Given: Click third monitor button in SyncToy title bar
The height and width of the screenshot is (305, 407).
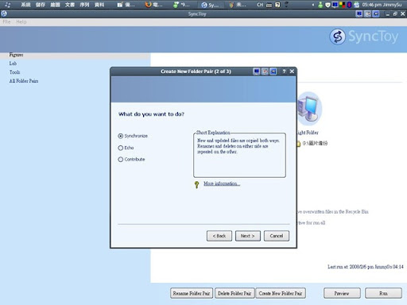Looking at the screenshot, I should click(376, 14).
